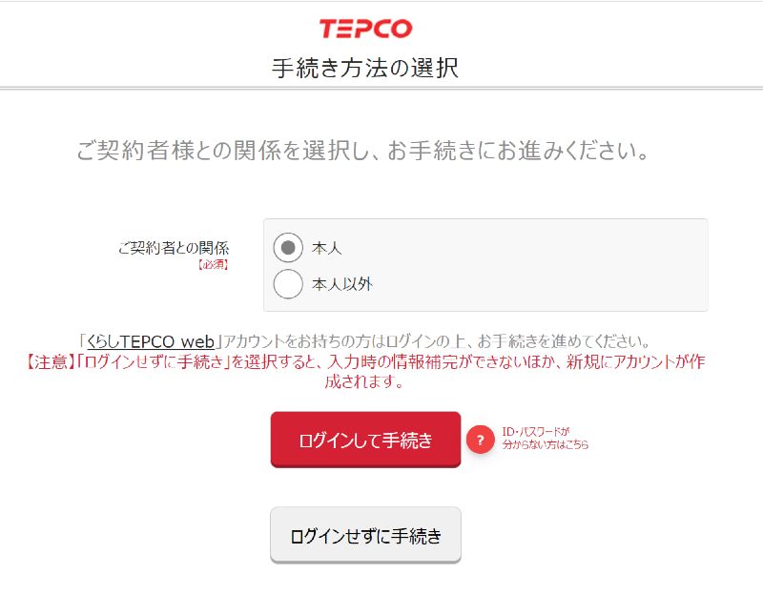The height and width of the screenshot is (595, 763).
Task: Click the ご契約者様との関係を選択し instruction heading
Action: [362, 151]
